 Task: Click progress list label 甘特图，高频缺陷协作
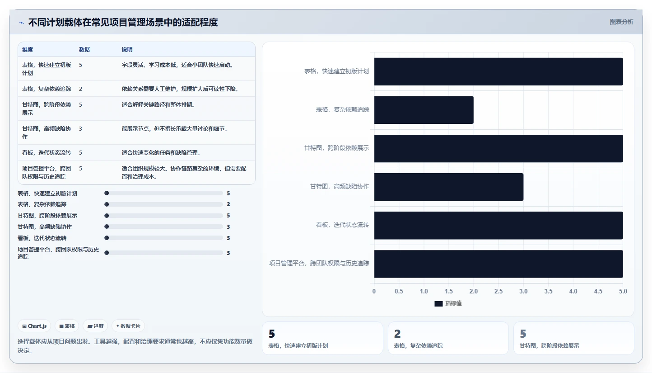[x=45, y=227]
